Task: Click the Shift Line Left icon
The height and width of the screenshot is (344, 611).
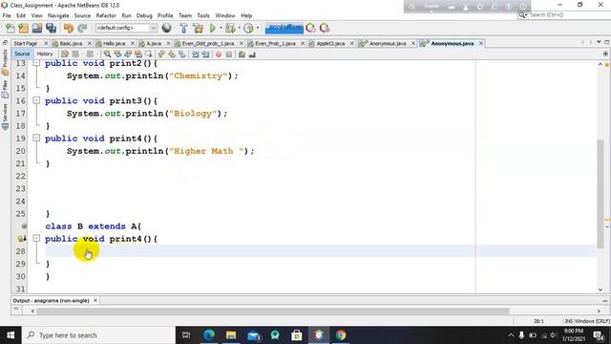Action: coord(195,54)
